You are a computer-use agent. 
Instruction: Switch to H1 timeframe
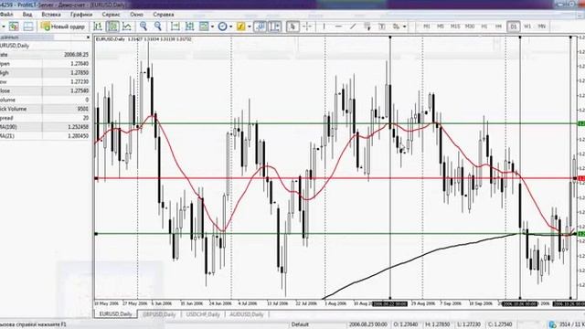(x=484, y=27)
